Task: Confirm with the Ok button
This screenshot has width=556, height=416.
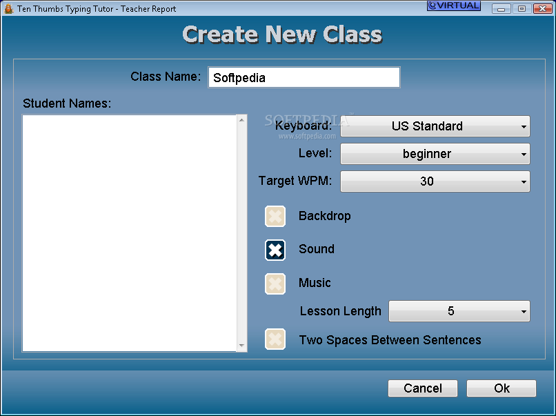Action: (502, 388)
